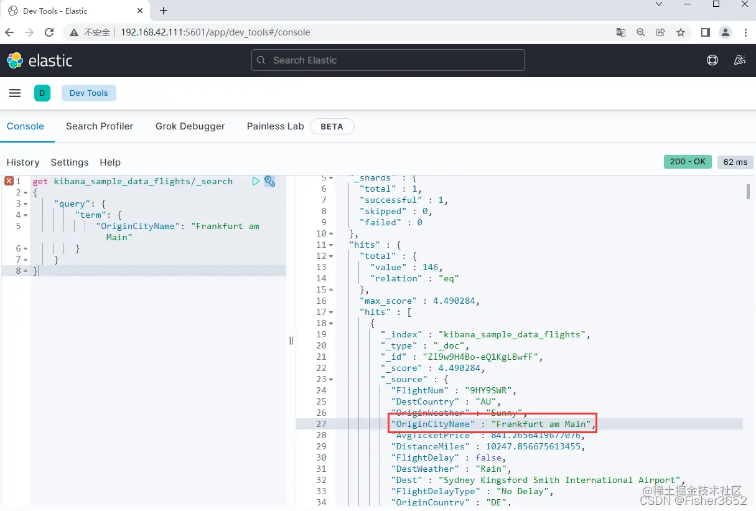Open the History panel

coord(23,162)
